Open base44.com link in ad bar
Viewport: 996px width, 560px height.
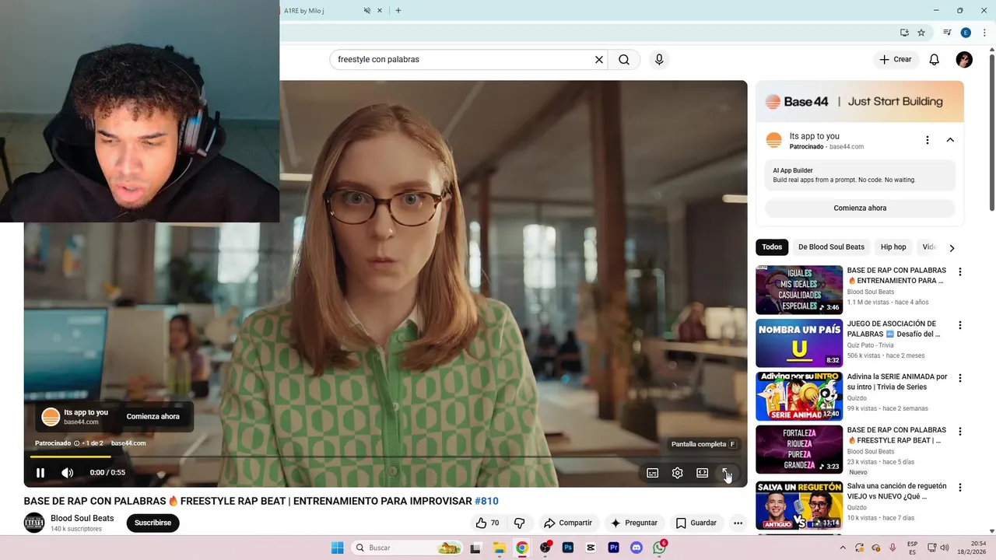tap(128, 443)
